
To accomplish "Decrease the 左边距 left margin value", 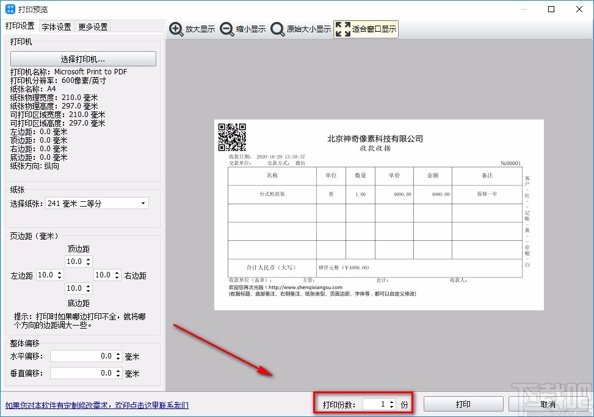I will tap(59, 278).
